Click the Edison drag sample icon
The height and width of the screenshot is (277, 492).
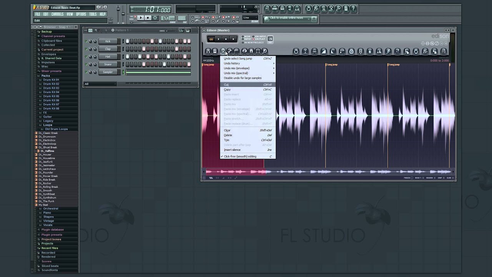(x=434, y=52)
